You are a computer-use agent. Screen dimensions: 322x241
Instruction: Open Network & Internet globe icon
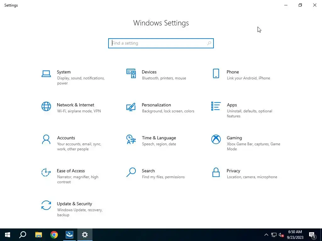(46, 106)
